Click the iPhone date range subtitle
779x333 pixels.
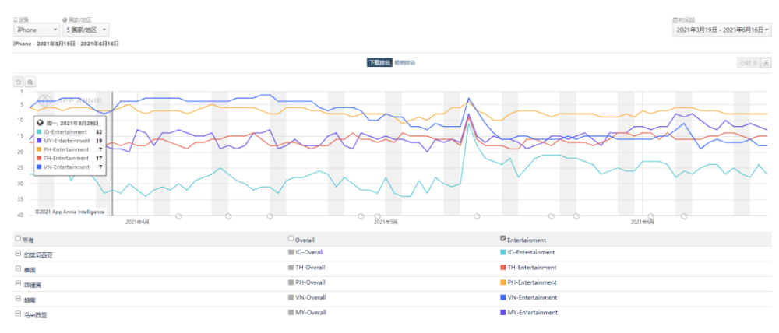pyautogui.click(x=66, y=44)
